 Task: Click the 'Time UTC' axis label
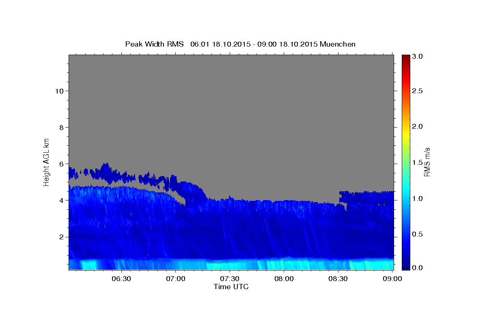tap(231, 287)
